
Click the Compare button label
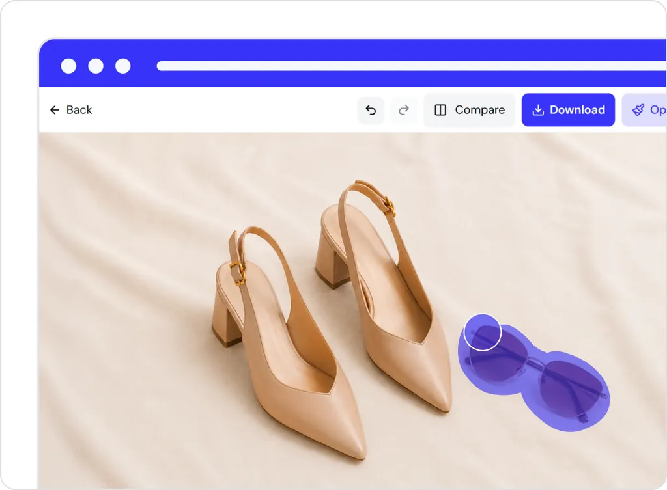(480, 110)
